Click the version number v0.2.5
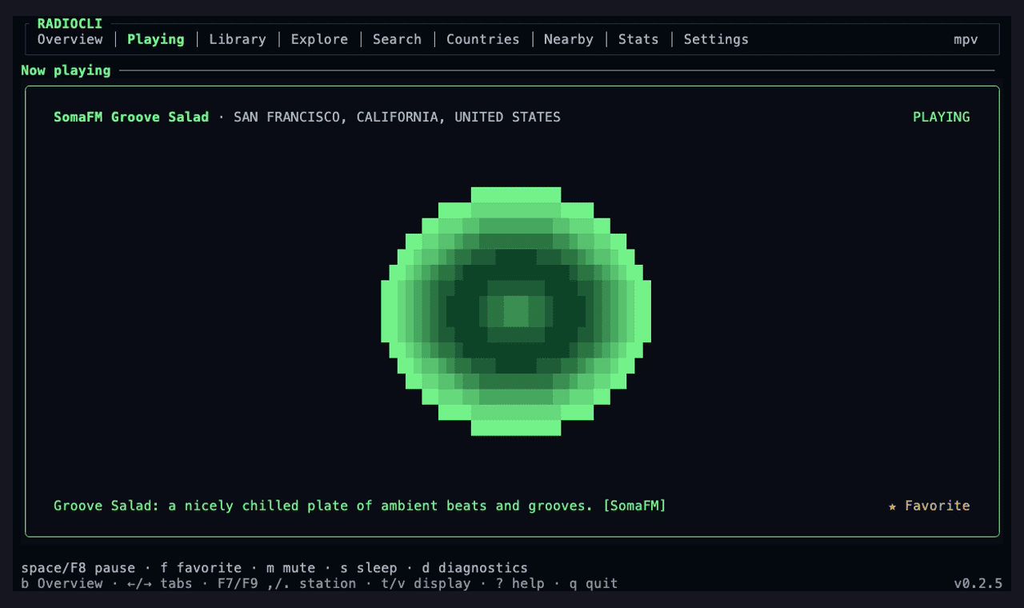 978,583
